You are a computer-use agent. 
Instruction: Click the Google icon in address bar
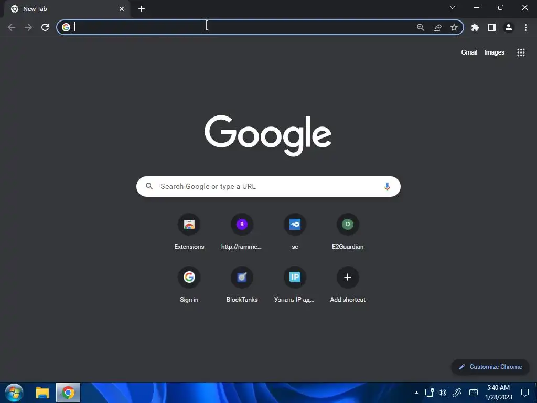coord(66,27)
